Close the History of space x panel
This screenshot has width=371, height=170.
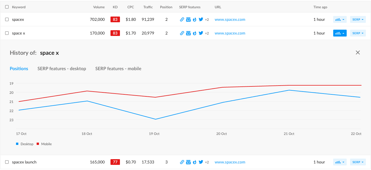tap(358, 52)
